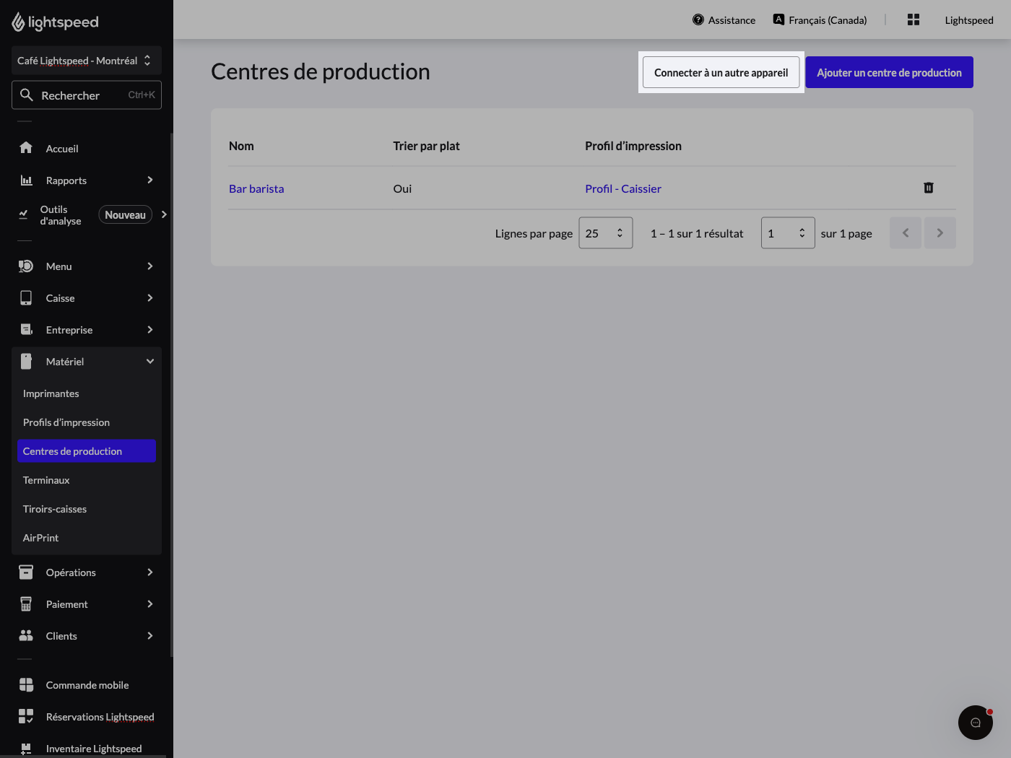Viewport: 1011px width, 758px height.
Task: Click the search magnifier icon
Action: 27,95
